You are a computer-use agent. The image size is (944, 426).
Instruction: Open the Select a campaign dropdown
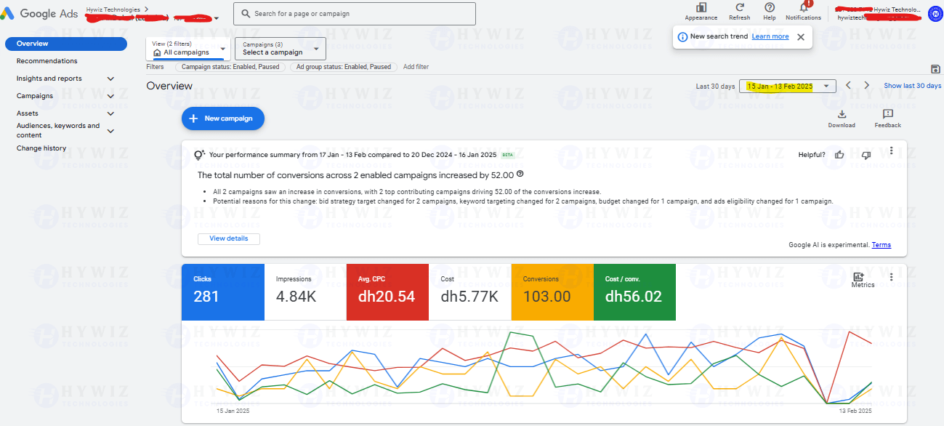pos(281,49)
